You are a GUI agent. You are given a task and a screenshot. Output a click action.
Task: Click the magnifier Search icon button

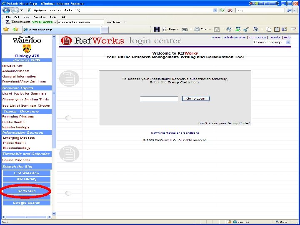tap(290, 10)
